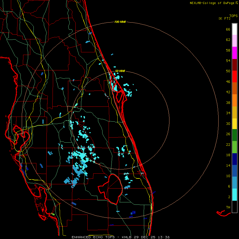Select the medium blue 18 kft legend swatch
This screenshot has height=239, width=239.
[234, 171]
